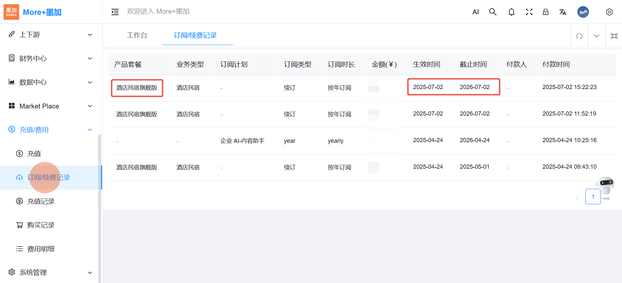
Task: Open the language translation switcher
Action: (x=563, y=12)
